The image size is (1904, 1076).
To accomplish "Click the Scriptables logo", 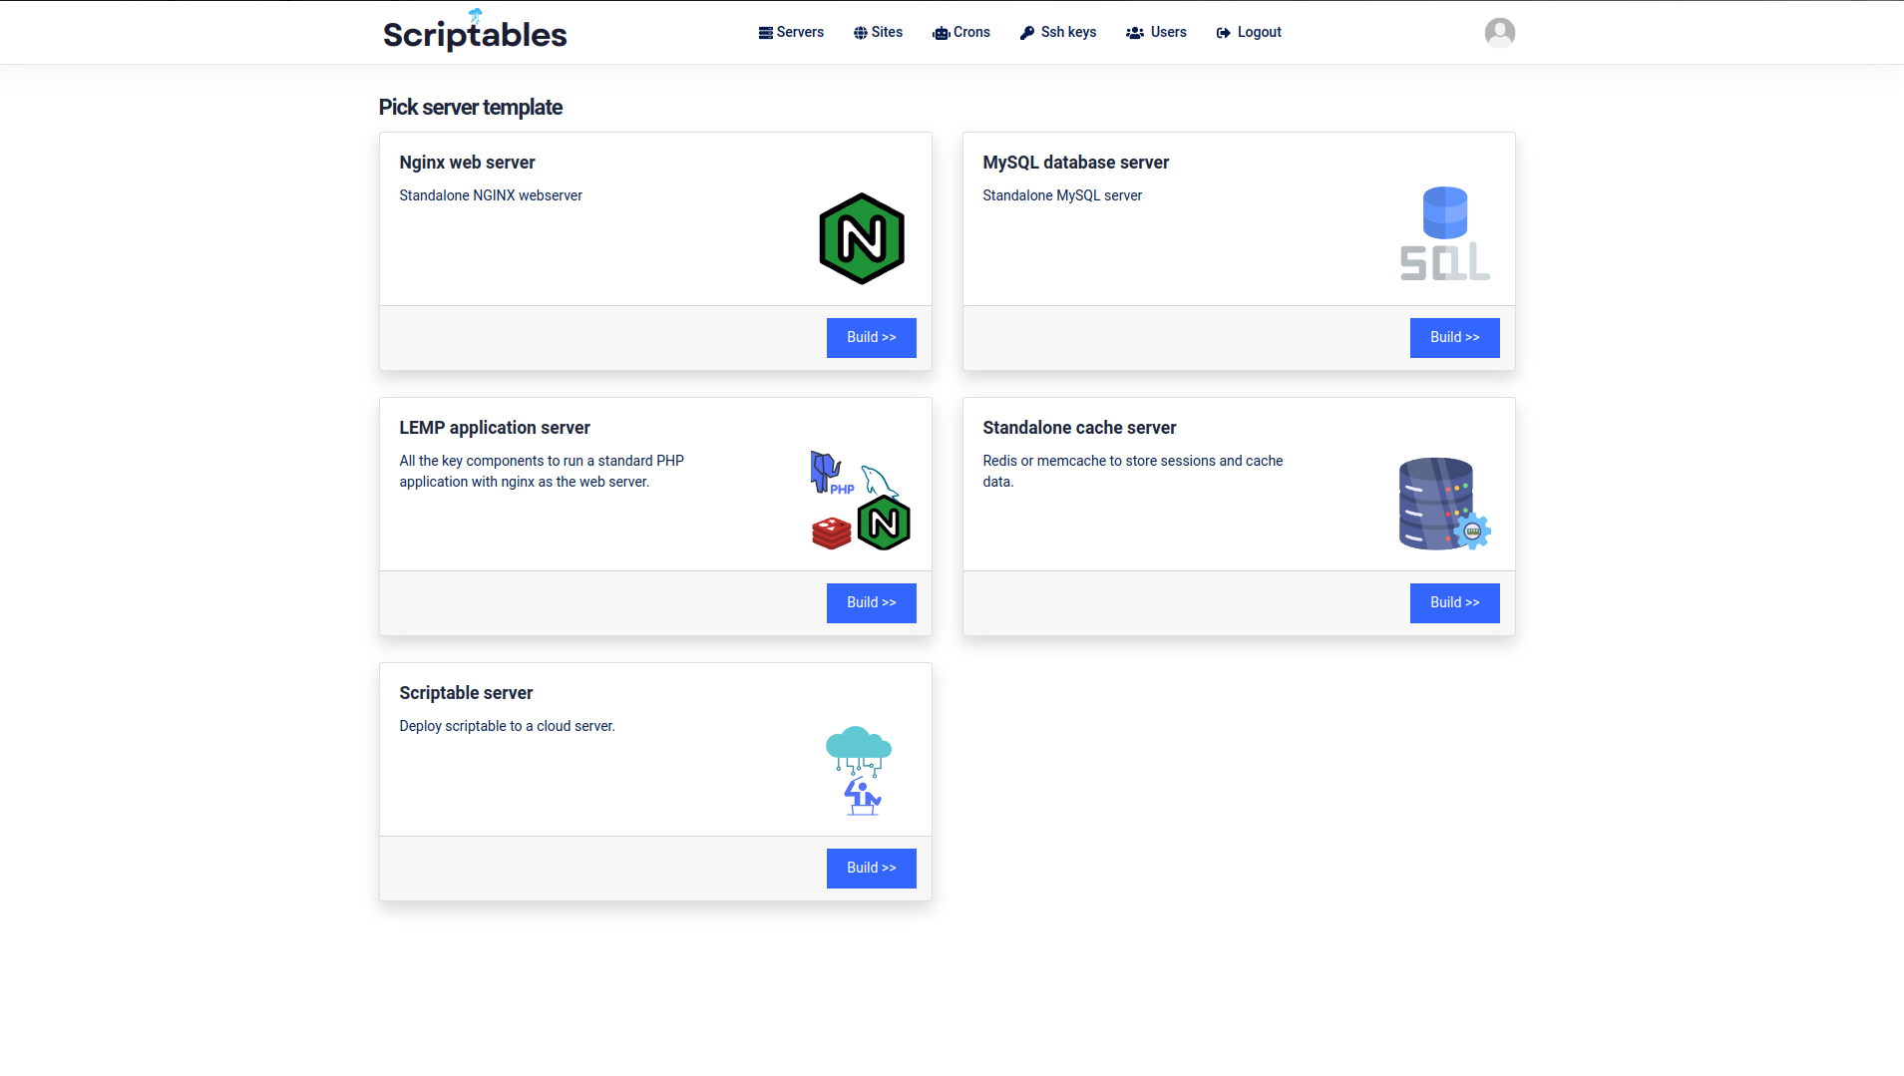I will pos(474,32).
